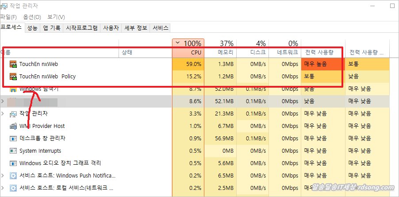Select the WMI Provider Host row

(x=195, y=126)
